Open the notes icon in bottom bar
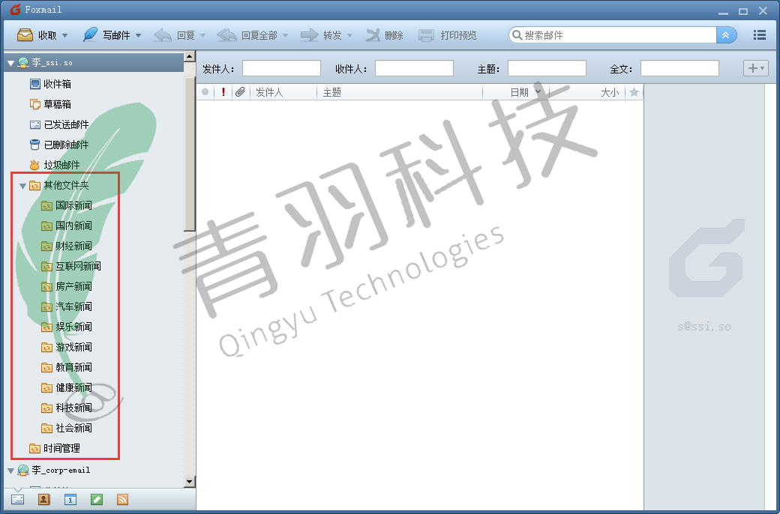This screenshot has height=514, width=780. click(96, 499)
